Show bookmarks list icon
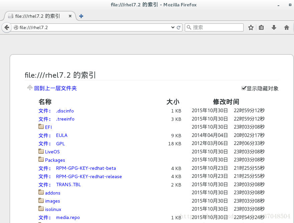 coord(261,27)
